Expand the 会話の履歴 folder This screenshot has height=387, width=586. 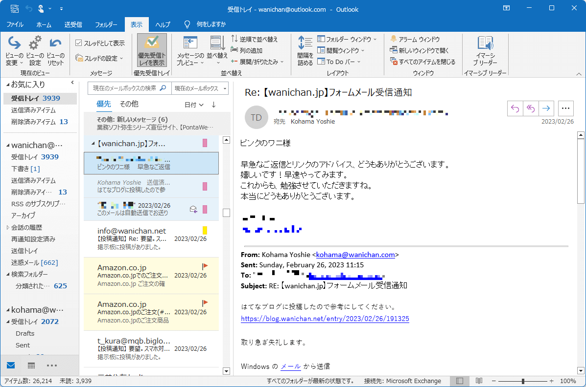point(8,227)
